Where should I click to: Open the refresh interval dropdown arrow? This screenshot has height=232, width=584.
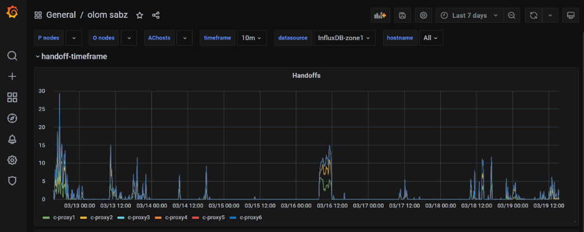[x=550, y=15]
